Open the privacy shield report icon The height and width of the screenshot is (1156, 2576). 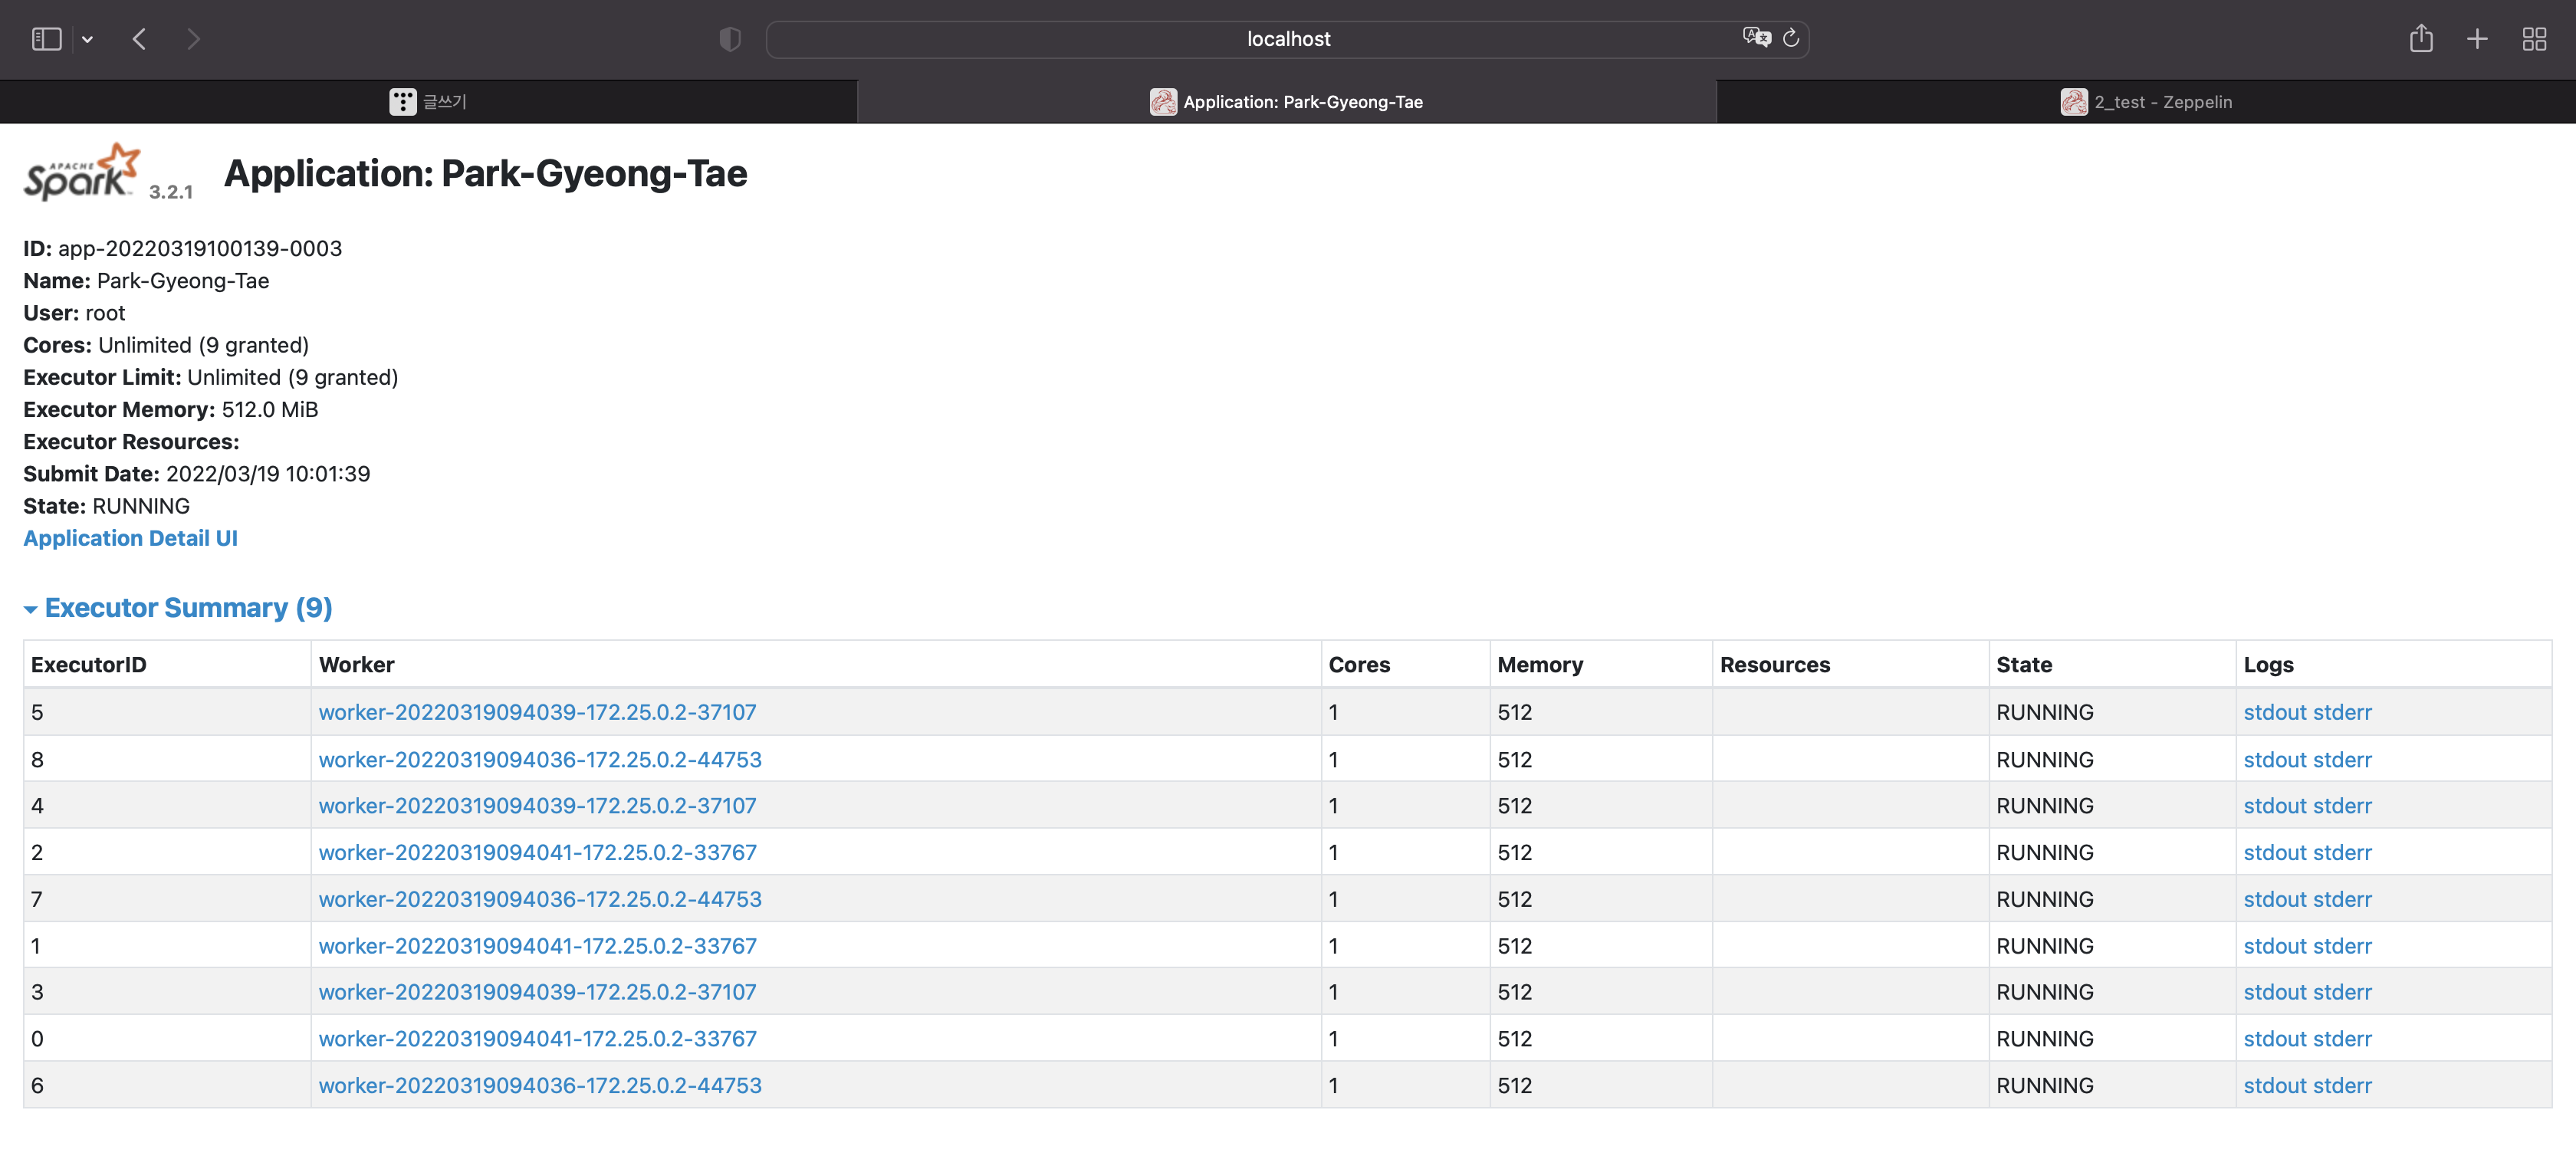pos(730,39)
